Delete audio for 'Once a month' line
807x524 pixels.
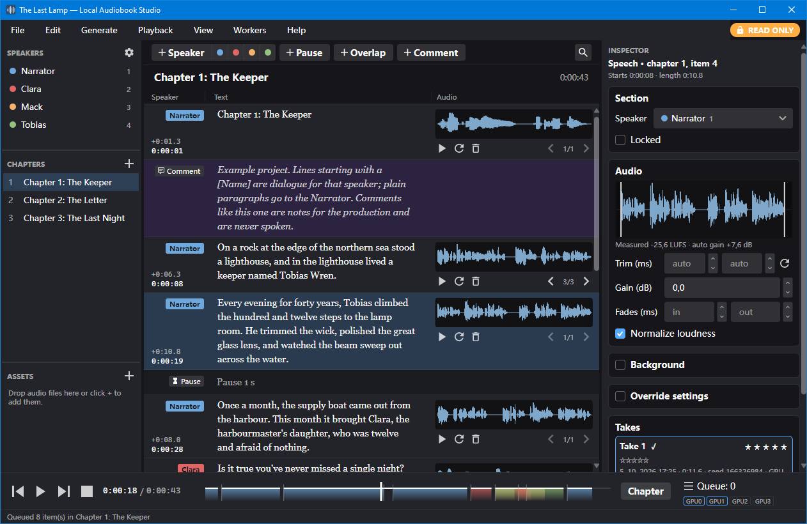click(476, 439)
